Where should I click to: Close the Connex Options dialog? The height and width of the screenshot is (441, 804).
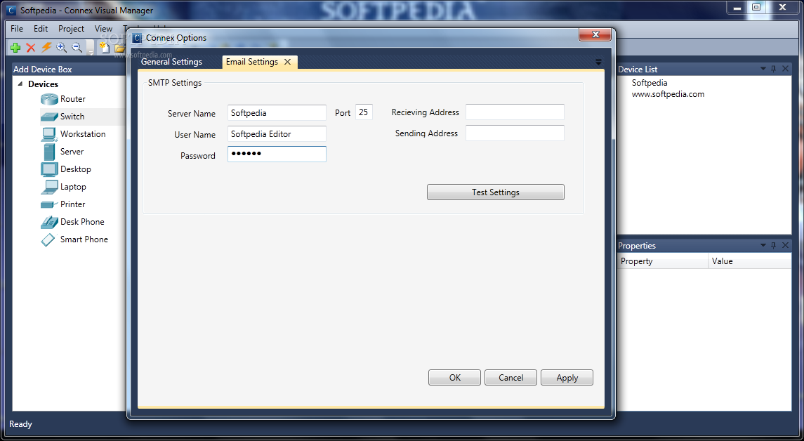point(595,35)
